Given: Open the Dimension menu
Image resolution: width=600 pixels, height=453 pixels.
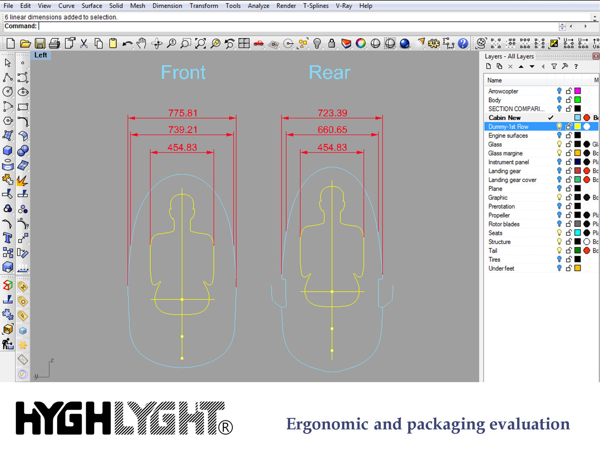Looking at the screenshot, I should coord(167,6).
